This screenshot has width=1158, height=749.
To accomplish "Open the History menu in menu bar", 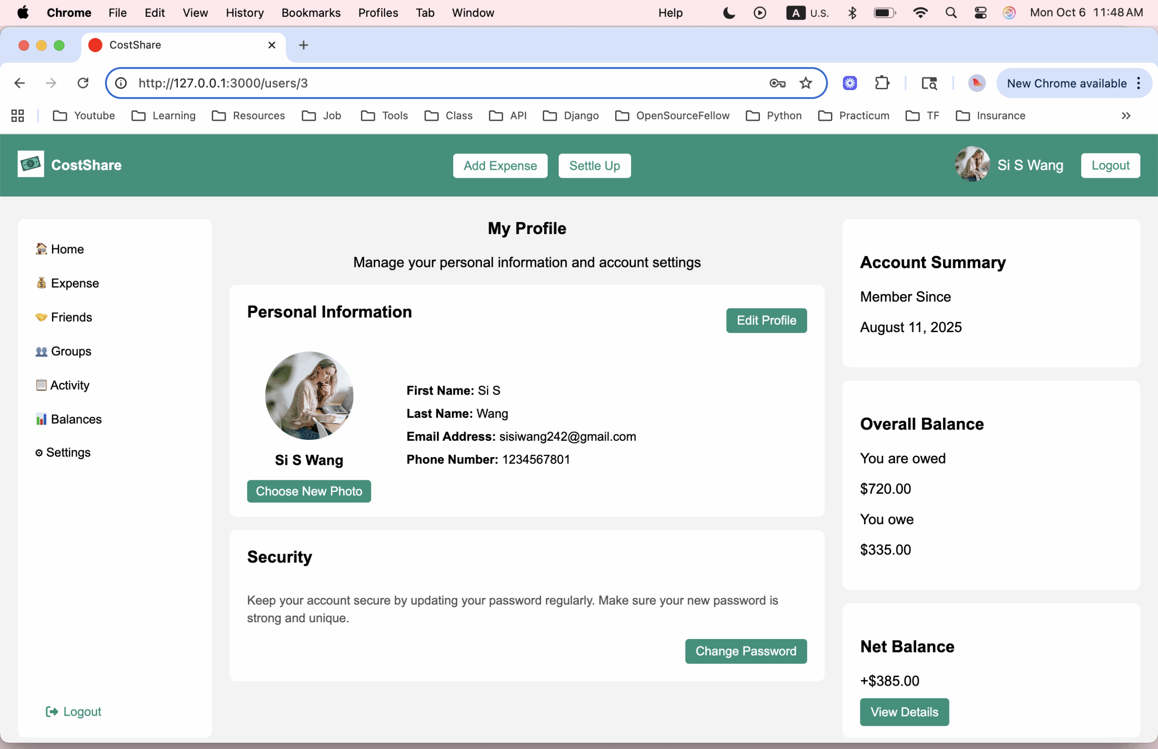I will click(245, 13).
